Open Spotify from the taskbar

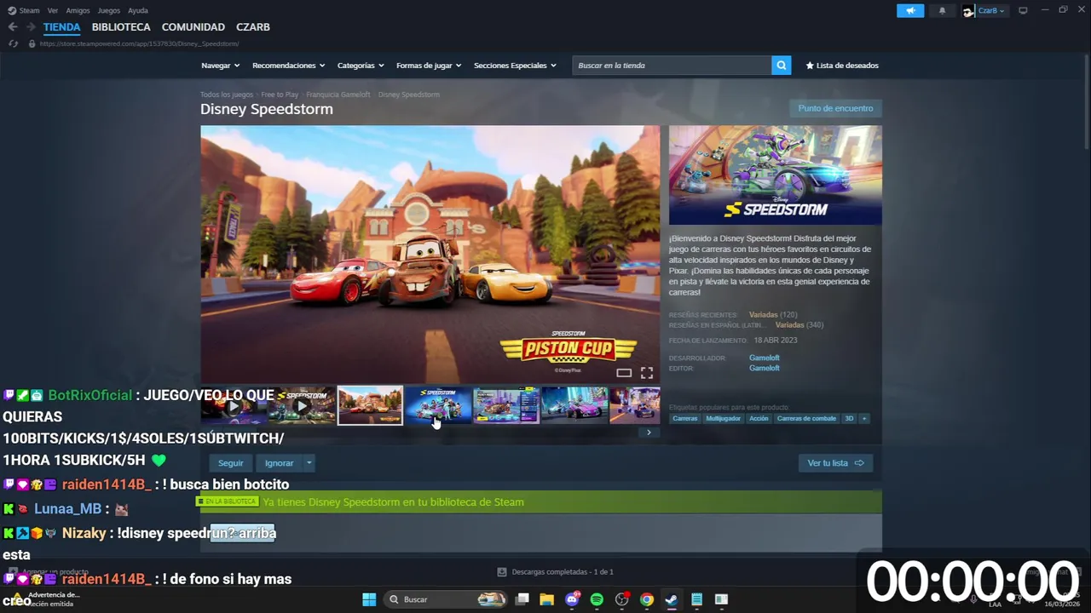[597, 599]
